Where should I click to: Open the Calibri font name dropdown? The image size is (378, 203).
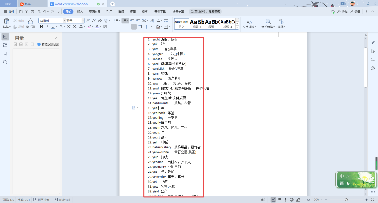64,20
